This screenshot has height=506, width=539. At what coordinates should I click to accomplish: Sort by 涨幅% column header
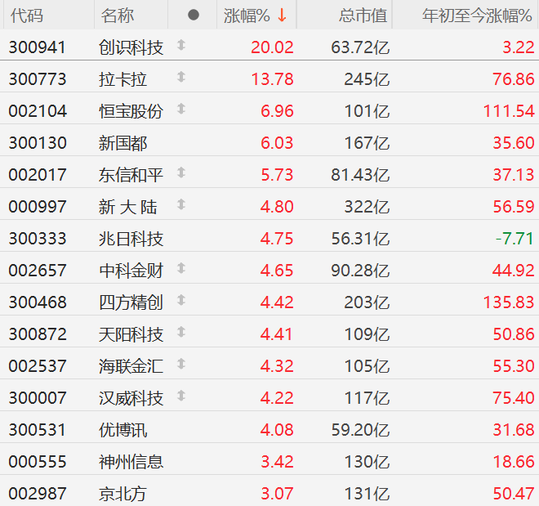coord(247,16)
